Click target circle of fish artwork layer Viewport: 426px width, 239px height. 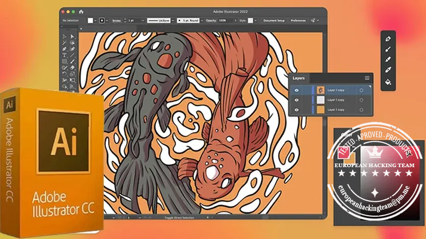click(361, 90)
